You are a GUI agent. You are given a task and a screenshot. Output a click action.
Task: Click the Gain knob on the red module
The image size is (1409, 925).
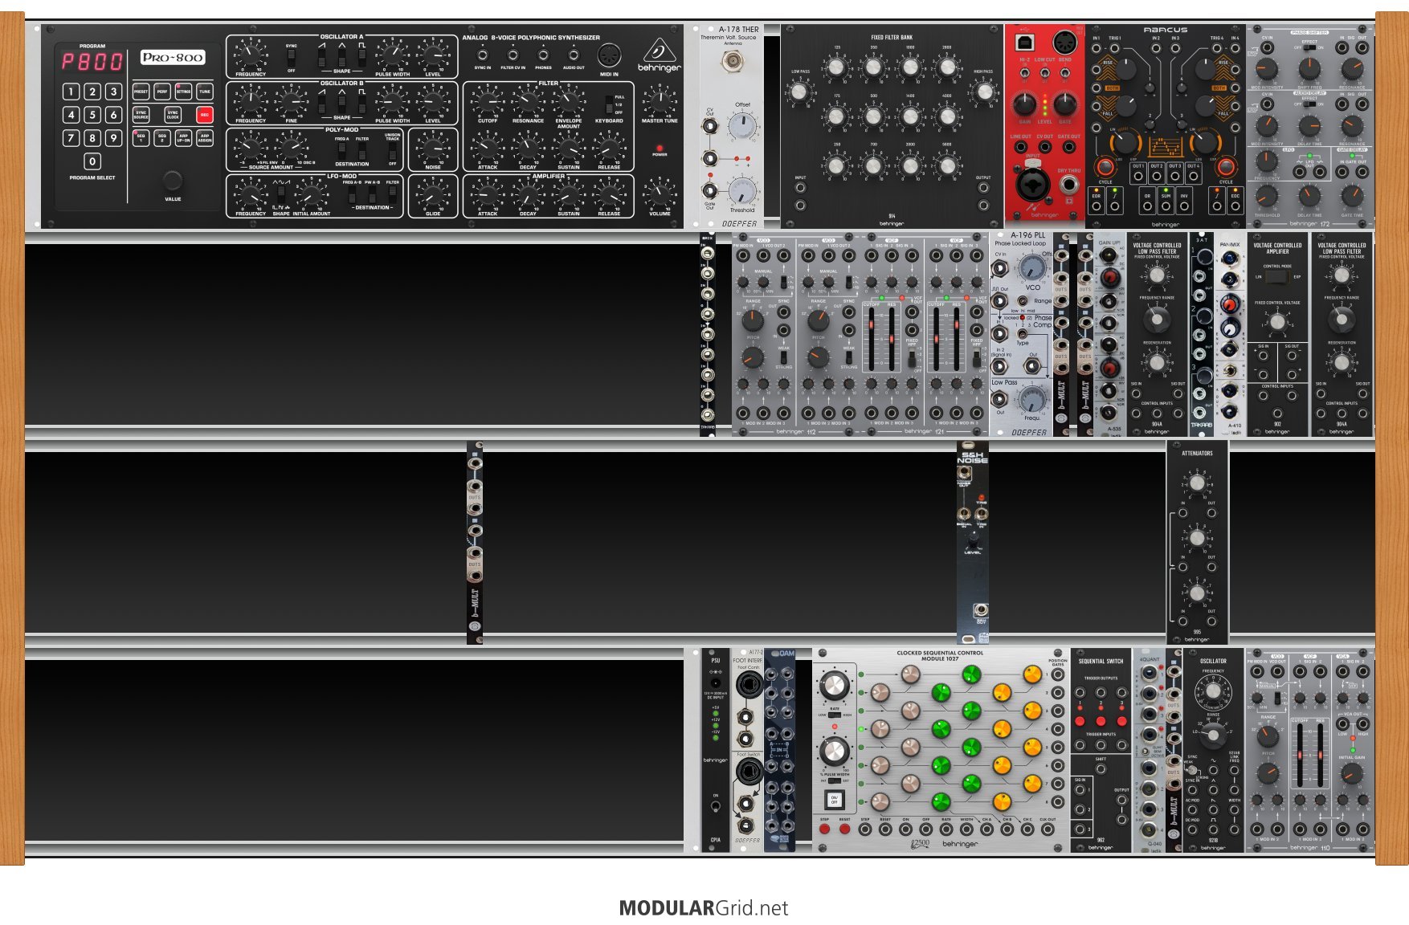pyautogui.click(x=1024, y=104)
